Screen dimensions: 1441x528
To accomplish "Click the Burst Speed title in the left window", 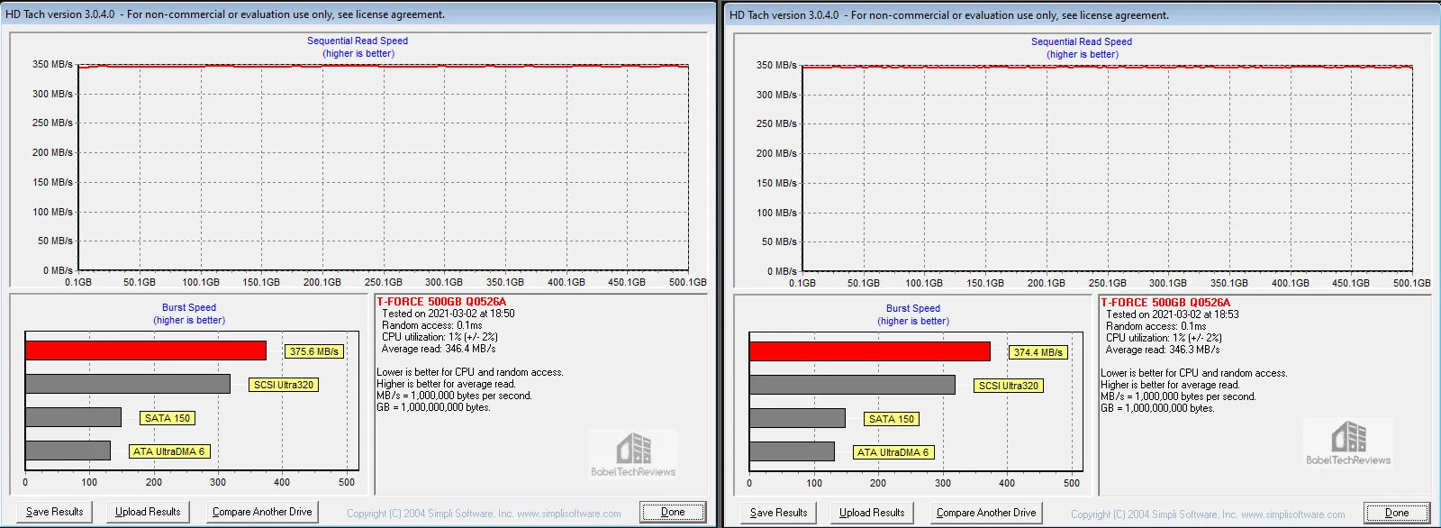I will point(189,307).
